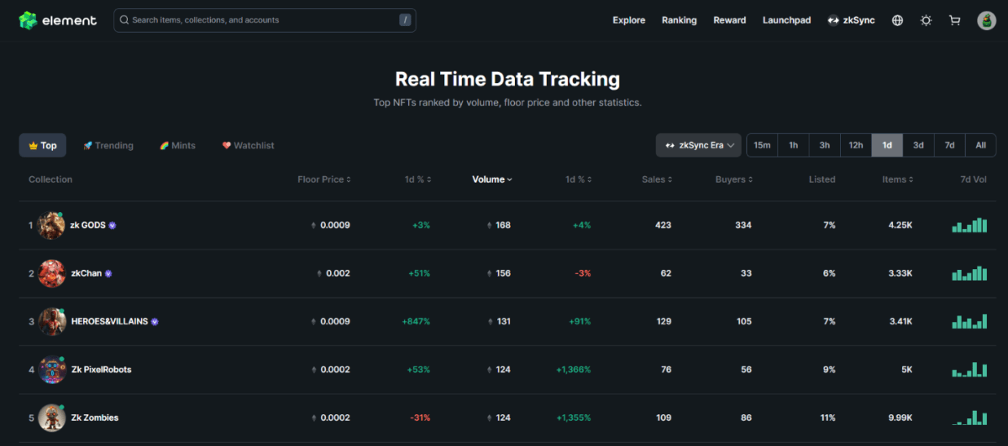Viewport: 1008px width, 446px height.
Task: Select the Top tab
Action: (x=43, y=145)
